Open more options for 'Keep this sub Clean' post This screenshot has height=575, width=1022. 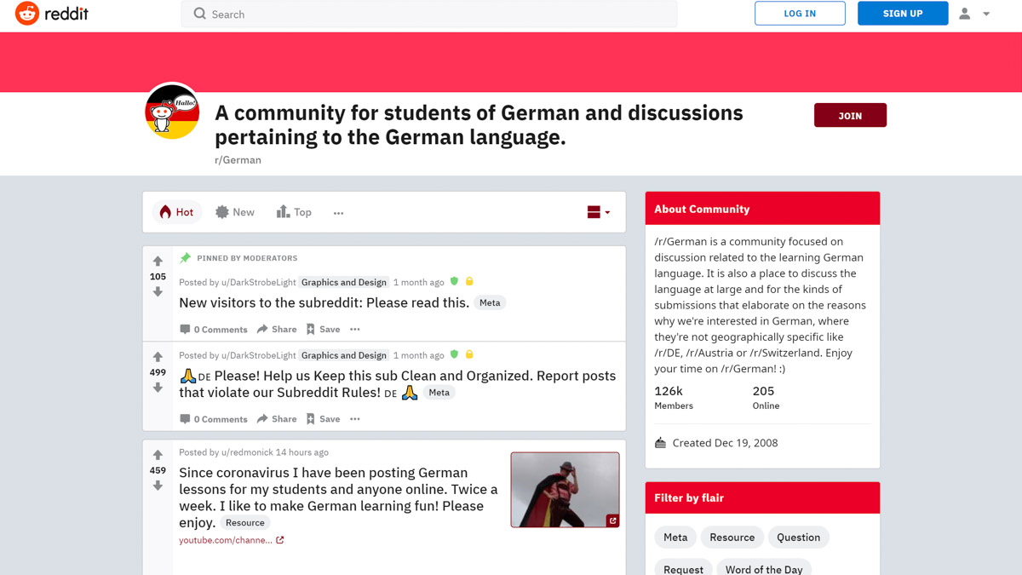355,419
